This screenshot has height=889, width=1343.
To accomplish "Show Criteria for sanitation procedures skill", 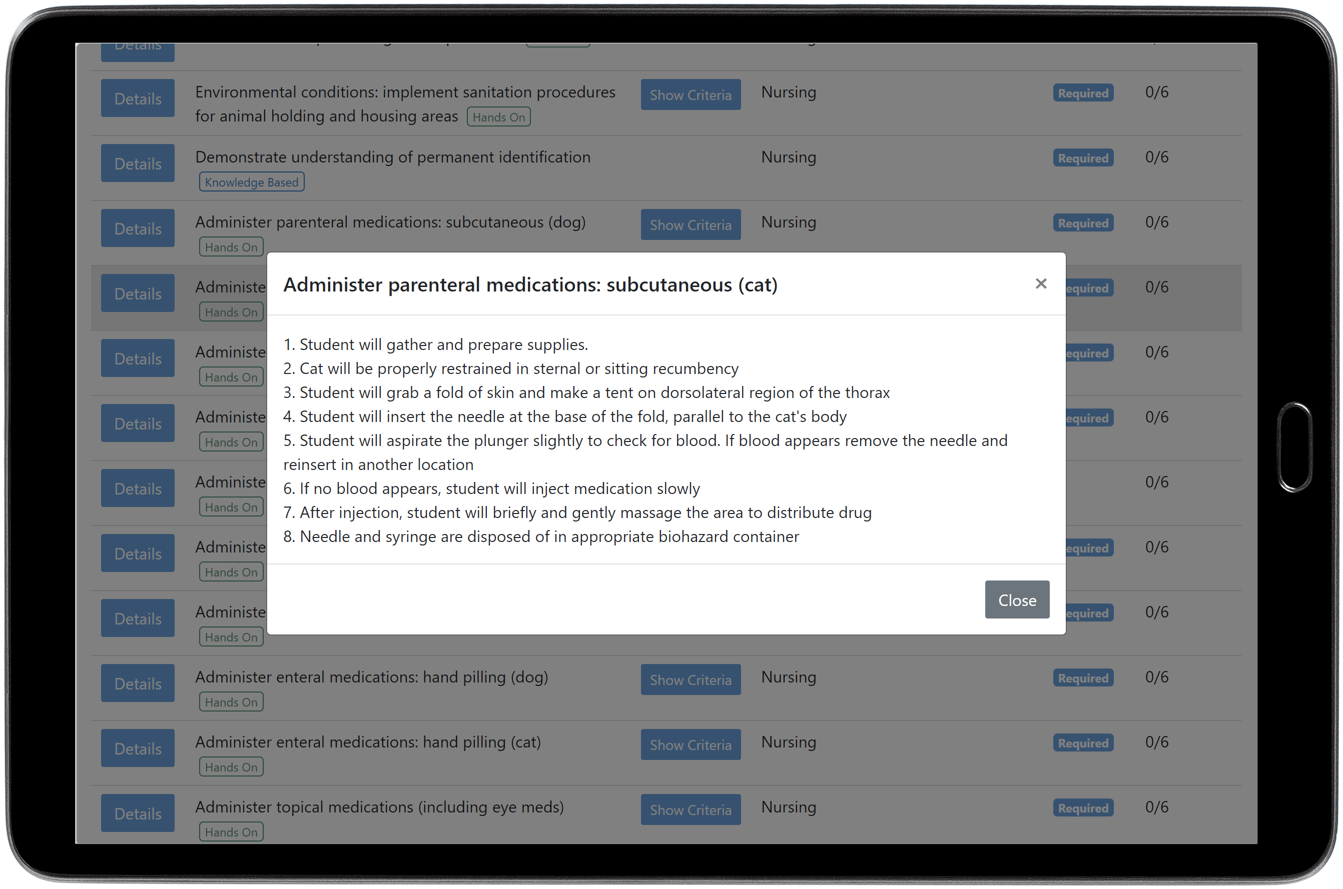I will (x=690, y=94).
